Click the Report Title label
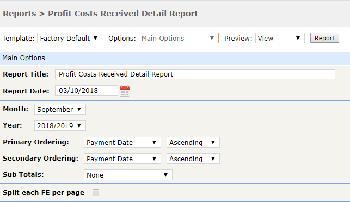The width and height of the screenshot is (350, 202). (x=26, y=74)
